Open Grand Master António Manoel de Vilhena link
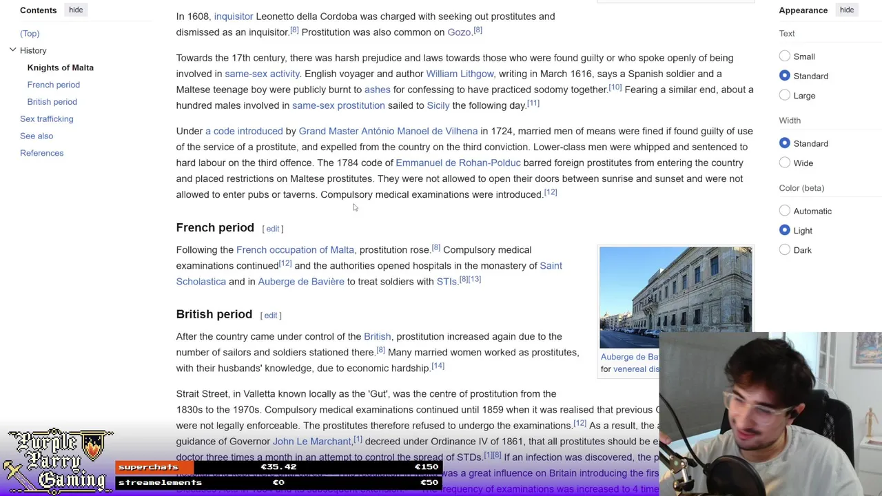The image size is (882, 496). [x=388, y=131]
